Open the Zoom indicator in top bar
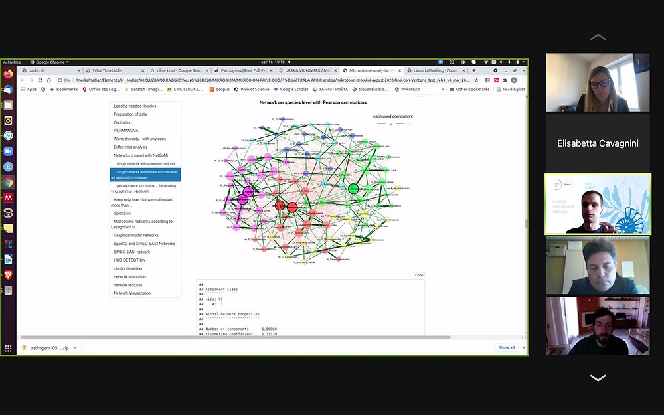Screen dimensions: 664x415 (440, 62)
